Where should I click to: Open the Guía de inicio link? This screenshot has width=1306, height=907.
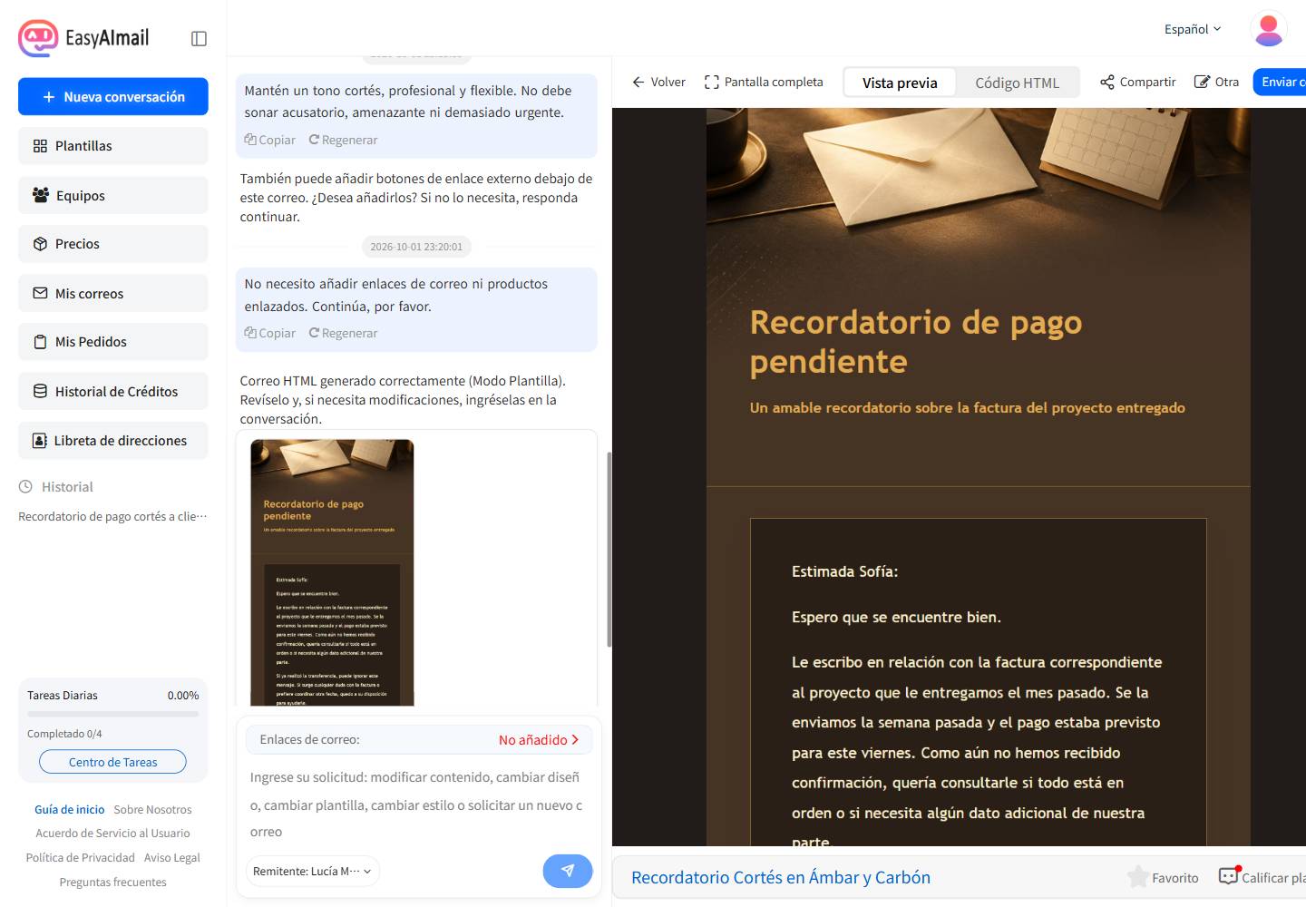pos(70,809)
